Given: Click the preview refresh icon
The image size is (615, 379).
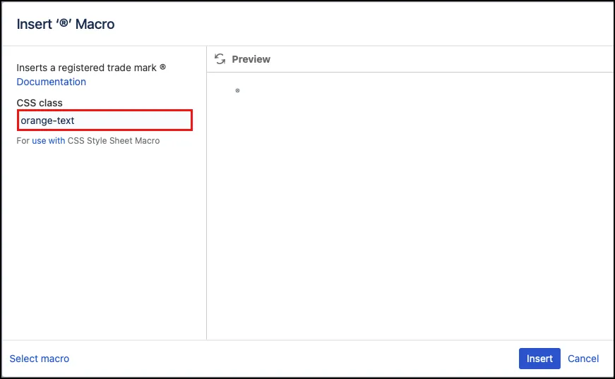Looking at the screenshot, I should tap(220, 59).
